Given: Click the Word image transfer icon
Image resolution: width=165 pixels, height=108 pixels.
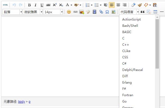Looking at the screenshot, I should 149,12.
